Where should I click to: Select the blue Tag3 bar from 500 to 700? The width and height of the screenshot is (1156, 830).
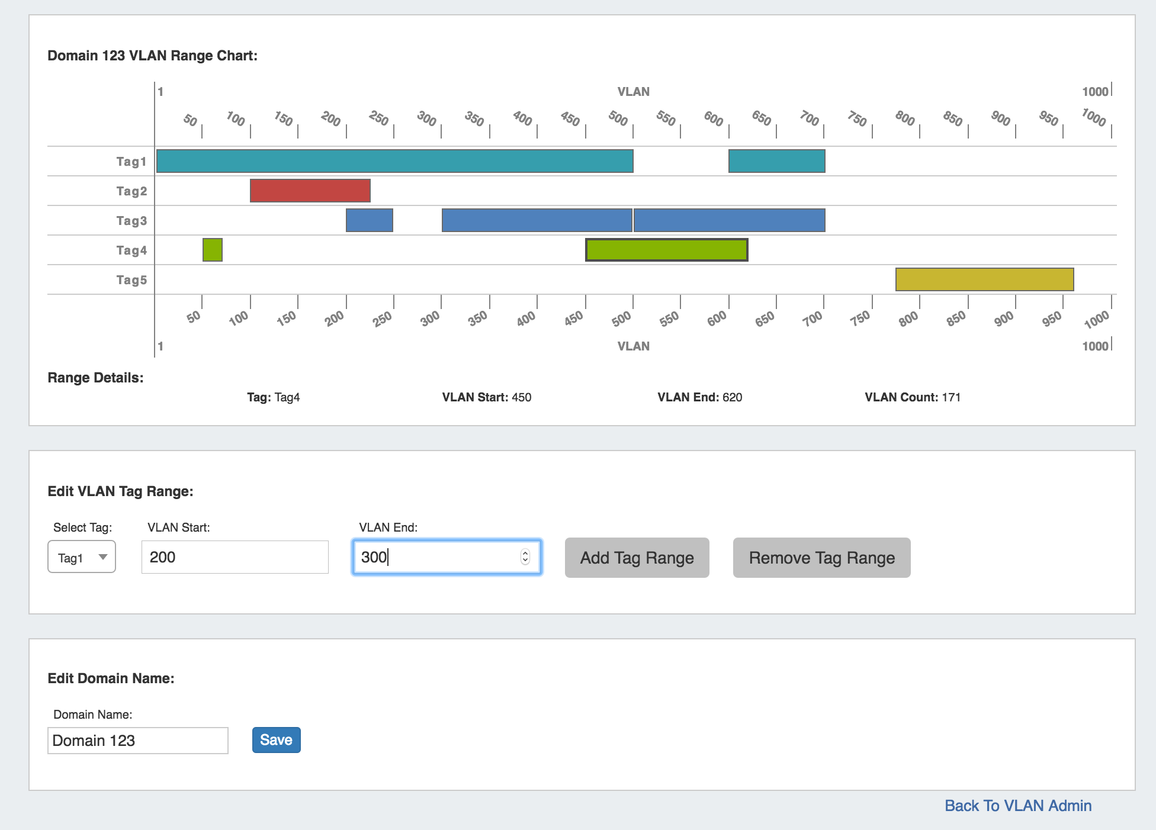729,220
